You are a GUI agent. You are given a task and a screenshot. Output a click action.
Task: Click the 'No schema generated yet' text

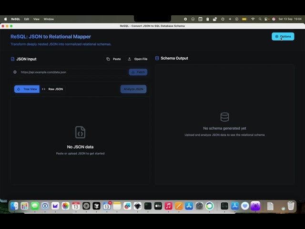[224, 128]
